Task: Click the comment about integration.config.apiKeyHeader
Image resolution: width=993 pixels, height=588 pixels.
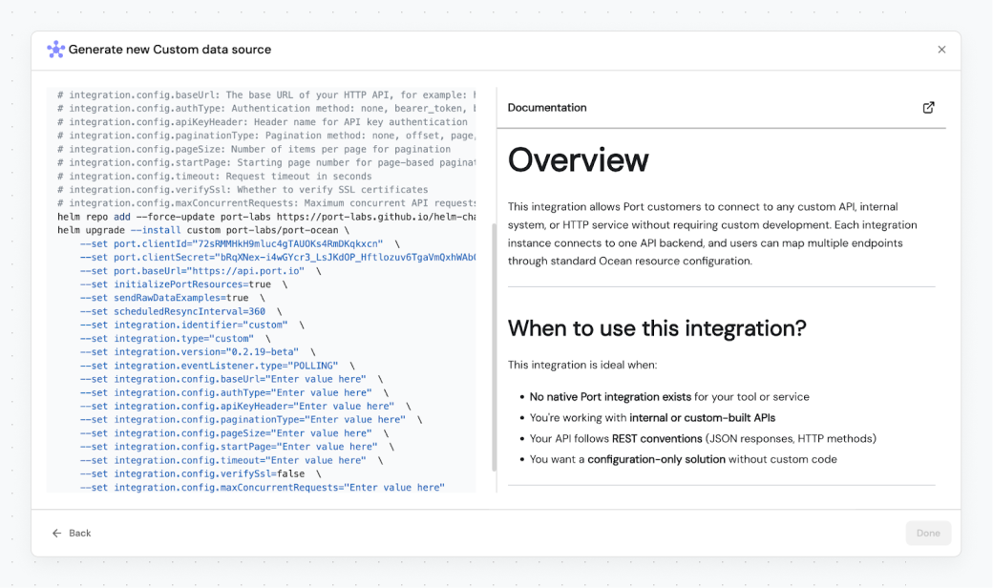Action: pyautogui.click(x=263, y=121)
